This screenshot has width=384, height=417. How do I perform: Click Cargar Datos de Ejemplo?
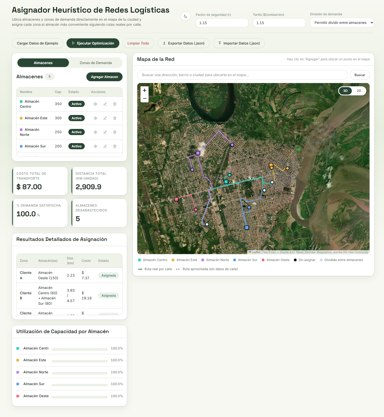point(38,43)
